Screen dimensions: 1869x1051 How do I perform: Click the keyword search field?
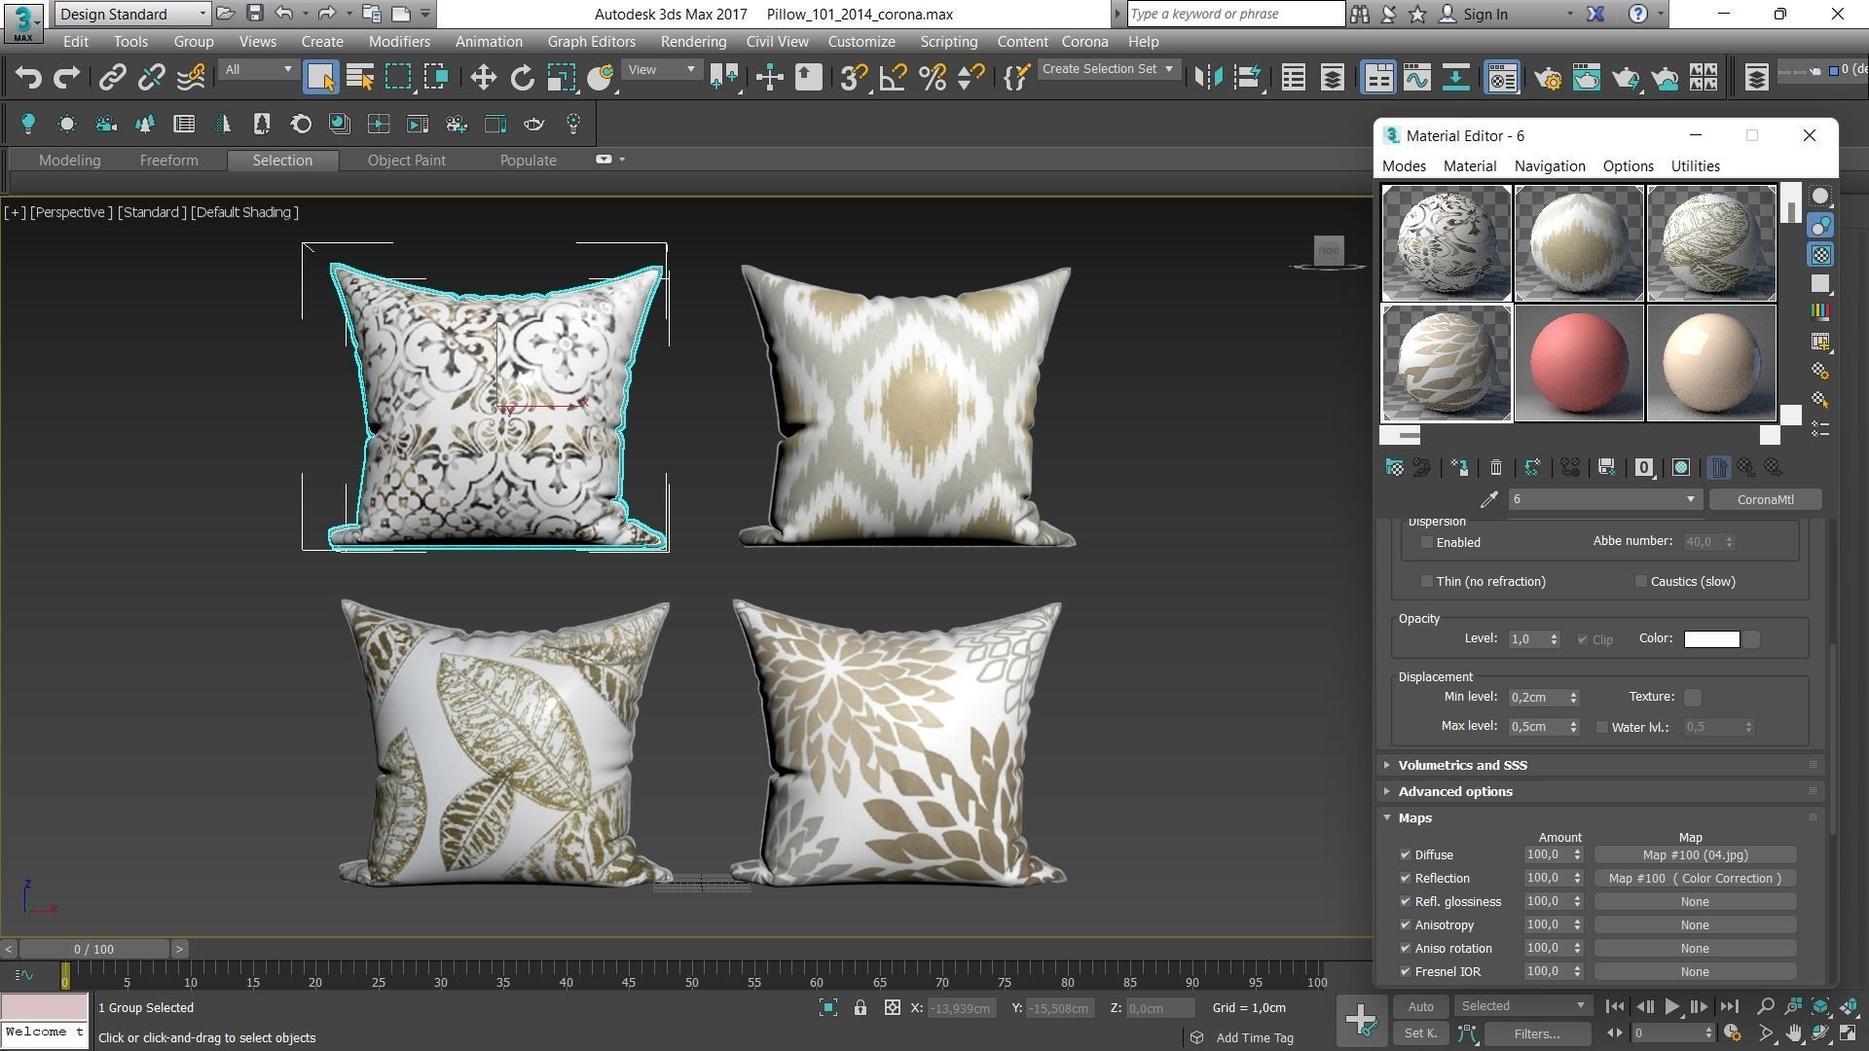pos(1234,14)
